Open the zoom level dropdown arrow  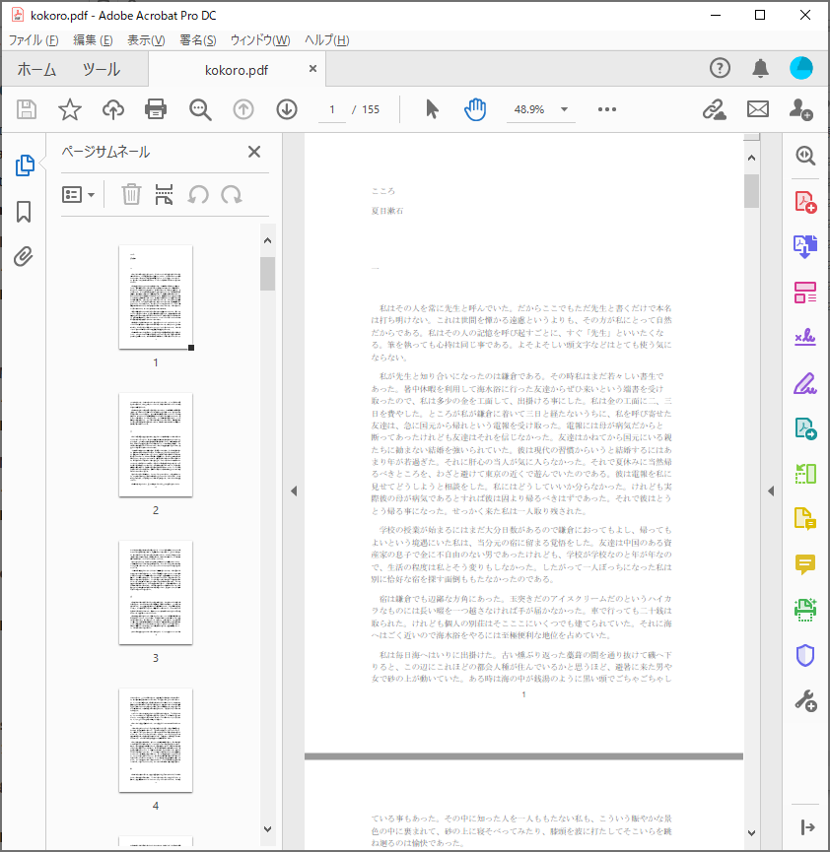pyautogui.click(x=565, y=109)
